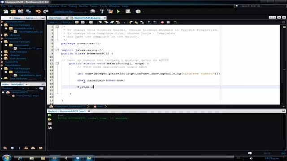The height and width of the screenshot is (161, 287).
Task: Click the globe browser icon in toolbar
Action: 93,11
